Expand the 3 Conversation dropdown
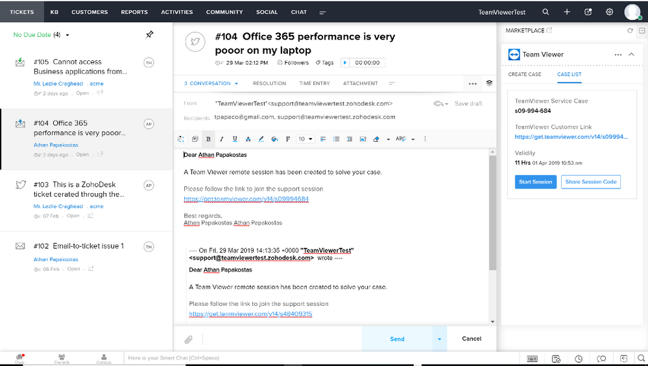The width and height of the screenshot is (648, 366). coord(211,84)
